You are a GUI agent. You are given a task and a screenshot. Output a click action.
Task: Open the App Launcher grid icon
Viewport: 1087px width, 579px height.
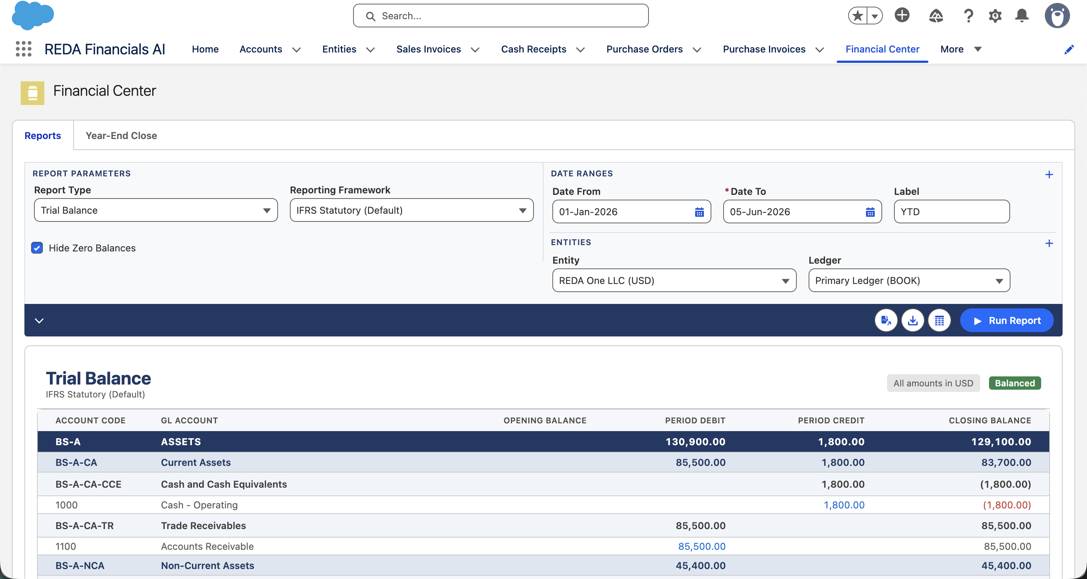(x=24, y=49)
